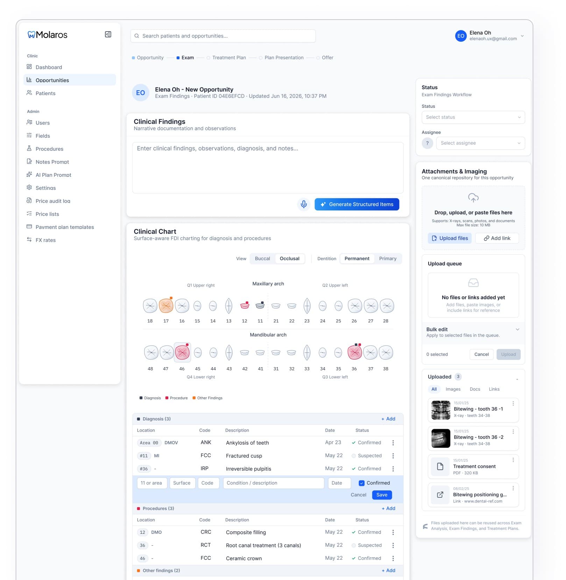The width and height of the screenshot is (566, 580).
Task: Switch chart view to Buccal
Action: (262, 259)
